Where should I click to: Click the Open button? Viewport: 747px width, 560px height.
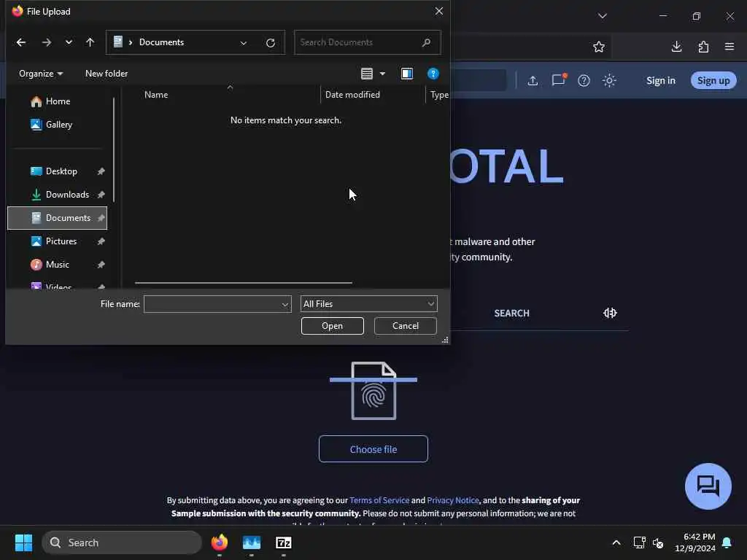(x=332, y=326)
